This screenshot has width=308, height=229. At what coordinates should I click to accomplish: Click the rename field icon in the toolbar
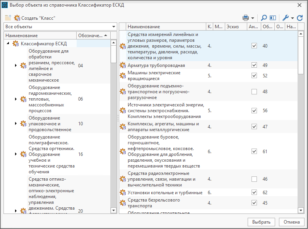(x=273, y=18)
